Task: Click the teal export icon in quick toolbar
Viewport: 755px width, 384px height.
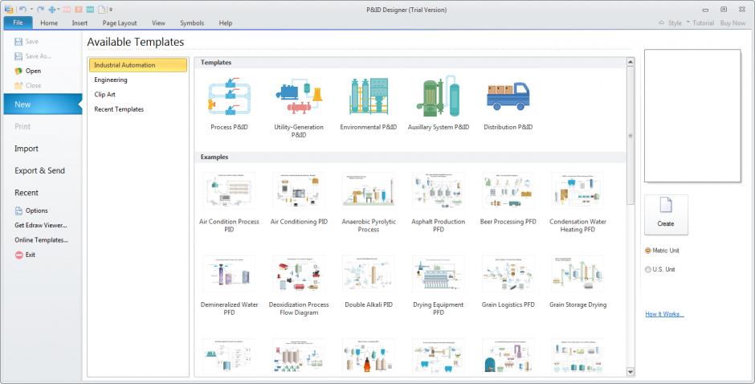Action: coord(90,9)
